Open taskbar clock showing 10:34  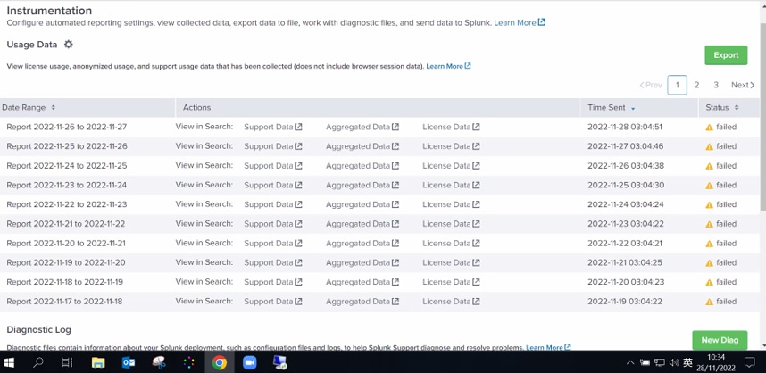[718, 362]
